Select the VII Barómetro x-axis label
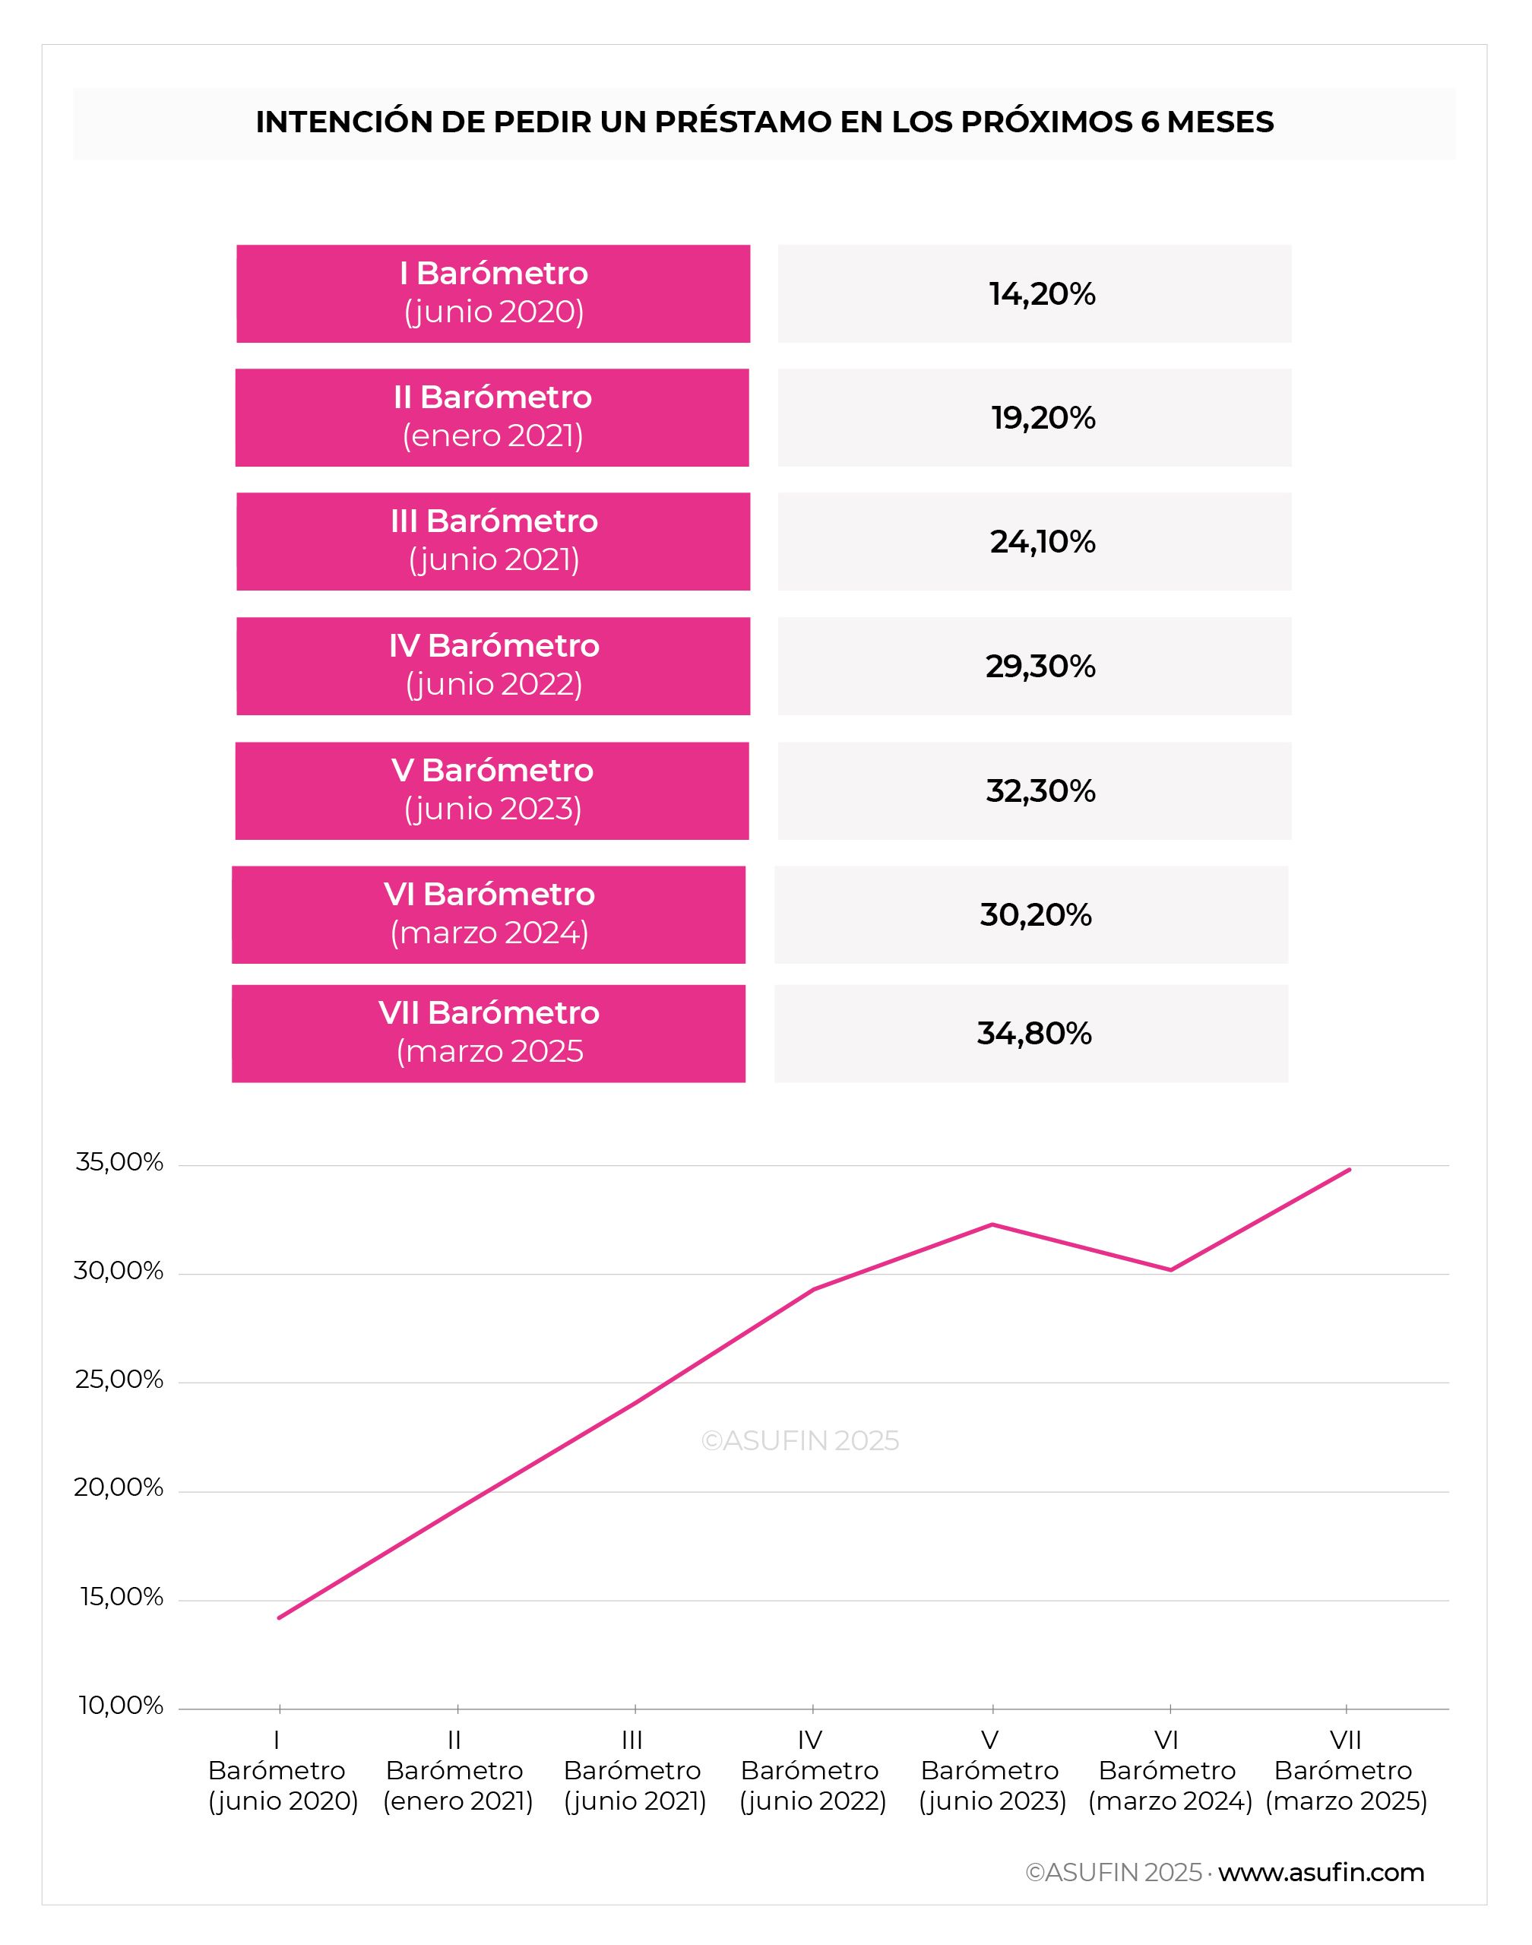1532x1945 pixels. coord(1345,1770)
